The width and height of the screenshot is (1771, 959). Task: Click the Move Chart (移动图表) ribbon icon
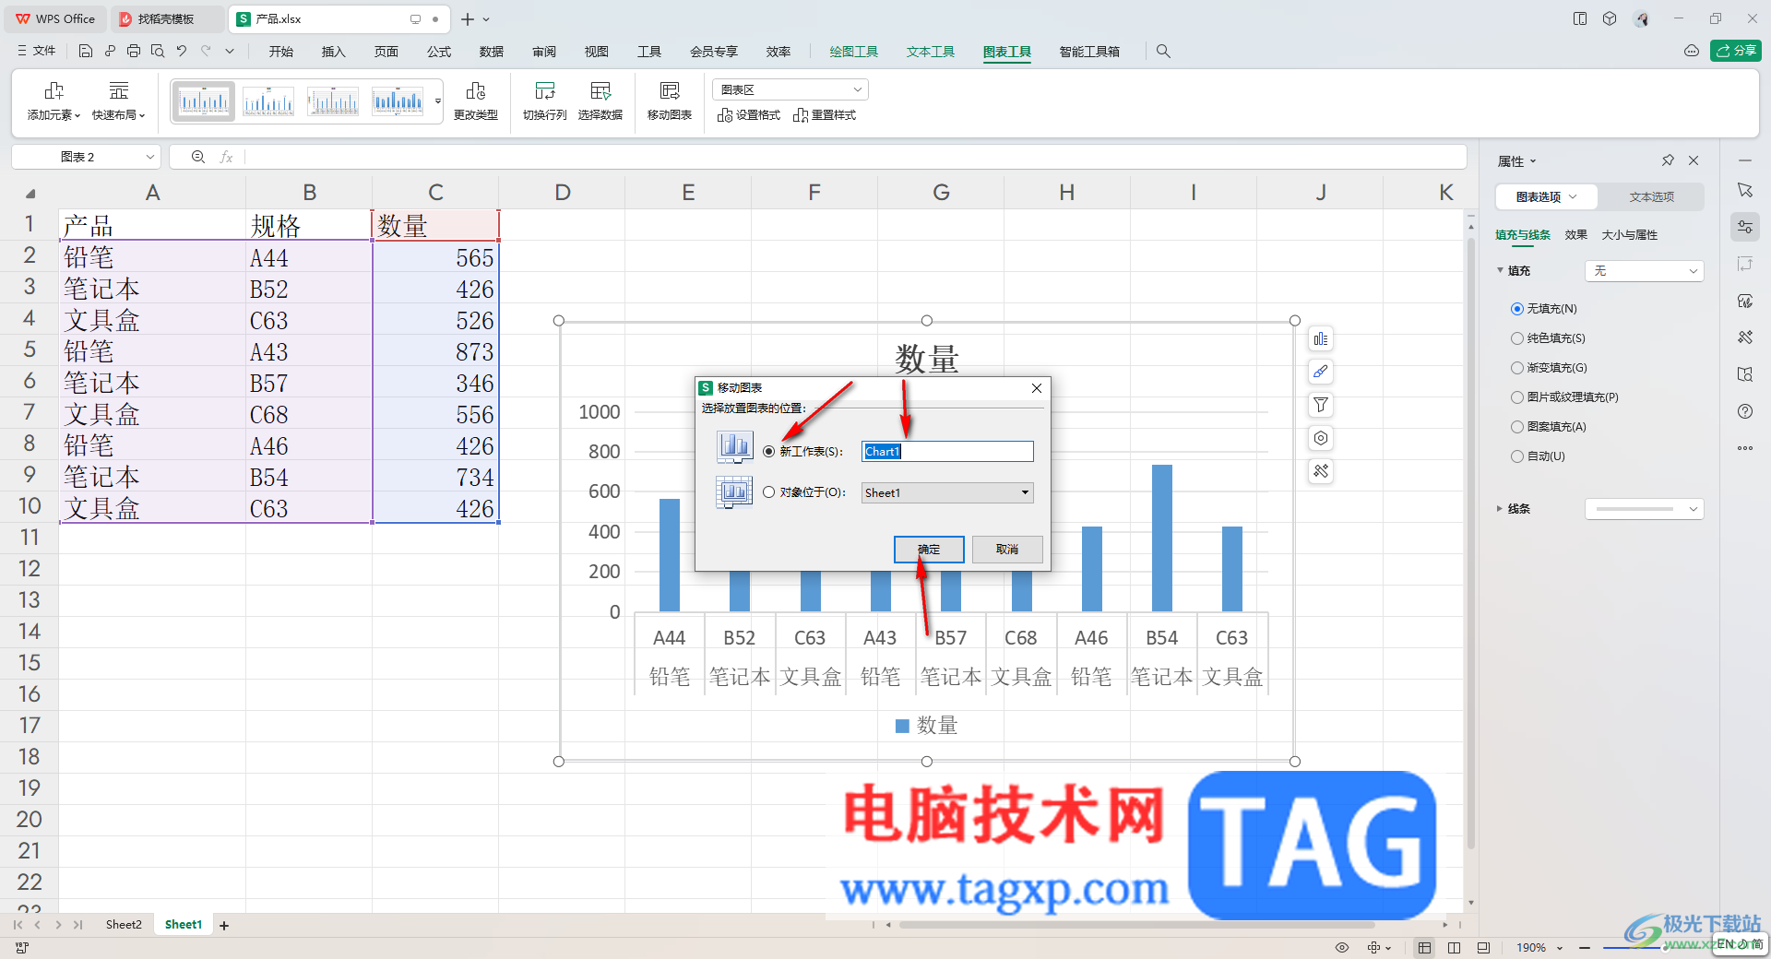(669, 90)
